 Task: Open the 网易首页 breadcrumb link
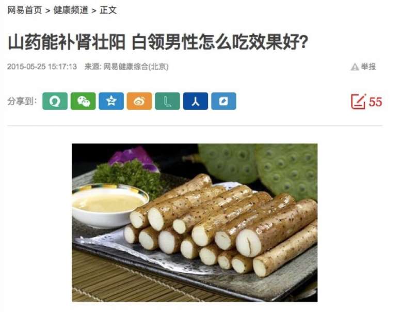tap(24, 10)
